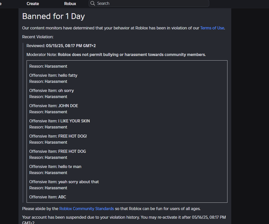The image size is (269, 224).
Task: Click the "ABC" offensive item line
Action: pos(48,197)
